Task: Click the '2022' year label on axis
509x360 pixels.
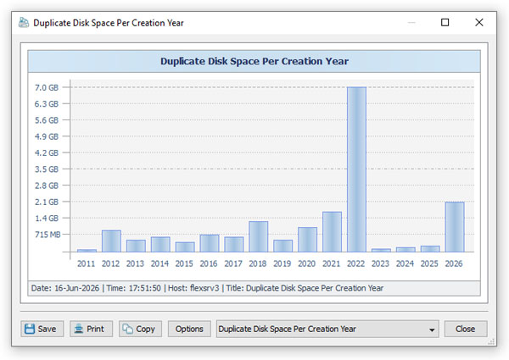Action: pos(355,263)
